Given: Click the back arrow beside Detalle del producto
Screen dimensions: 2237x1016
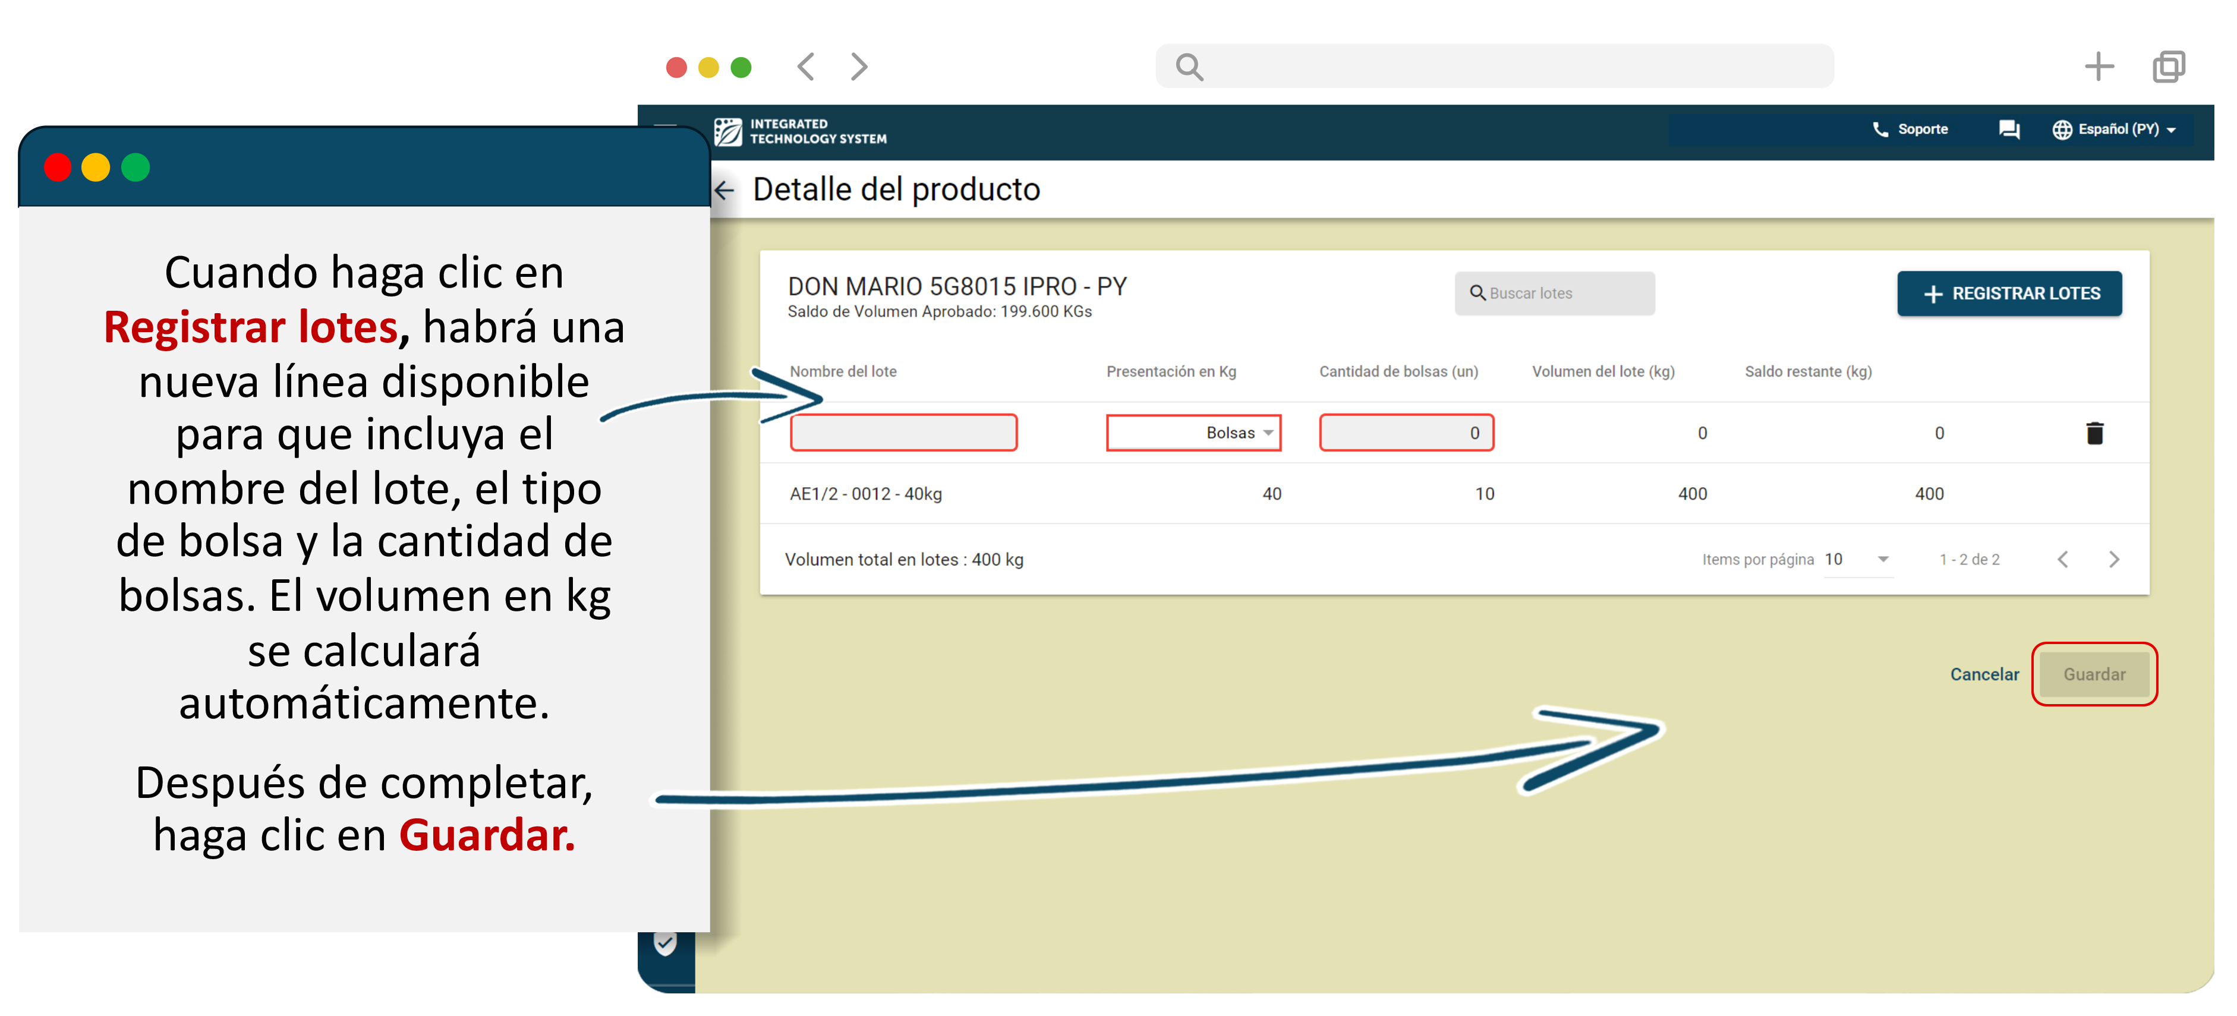Looking at the screenshot, I should click(x=724, y=190).
